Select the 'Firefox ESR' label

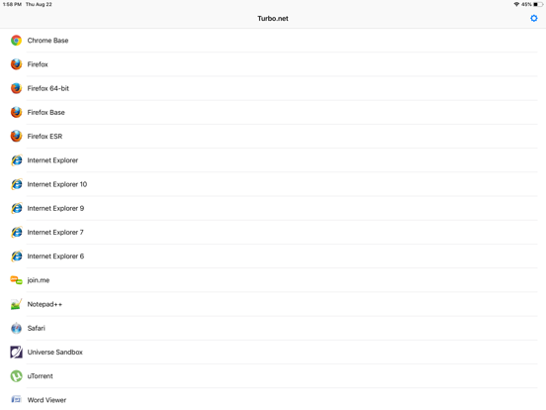(45, 137)
